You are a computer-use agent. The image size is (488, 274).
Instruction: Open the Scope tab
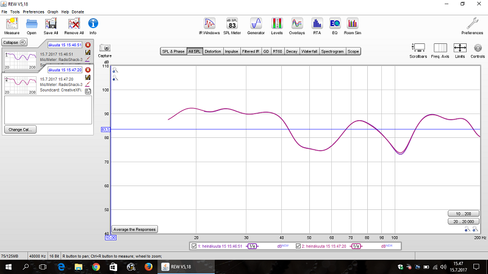353,51
